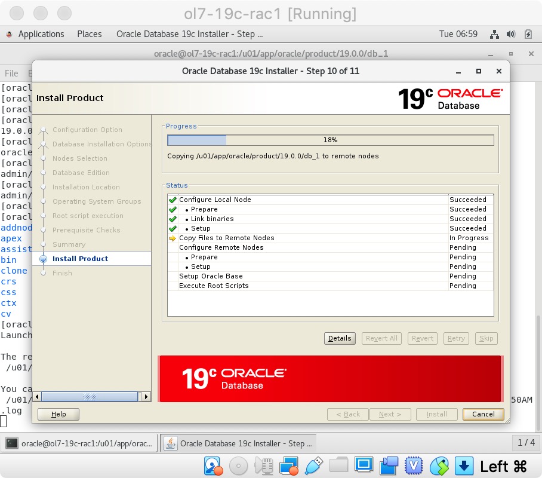542x478 pixels.
Task: Click the battery power icon in top bar
Action: [528, 34]
